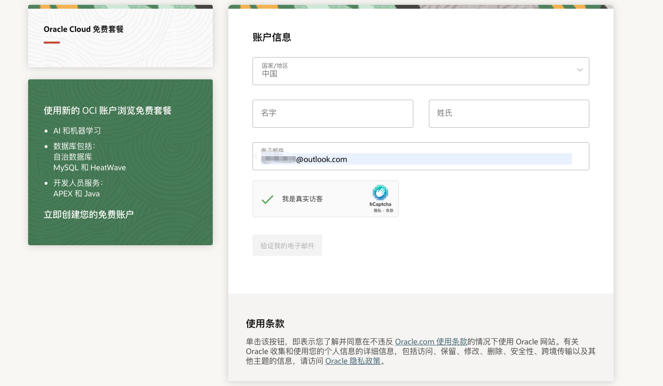Click into the 姓氏 last name field

[x=508, y=114]
